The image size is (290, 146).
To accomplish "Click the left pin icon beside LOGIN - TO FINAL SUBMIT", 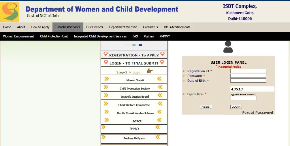I will pyautogui.click(x=106, y=62).
